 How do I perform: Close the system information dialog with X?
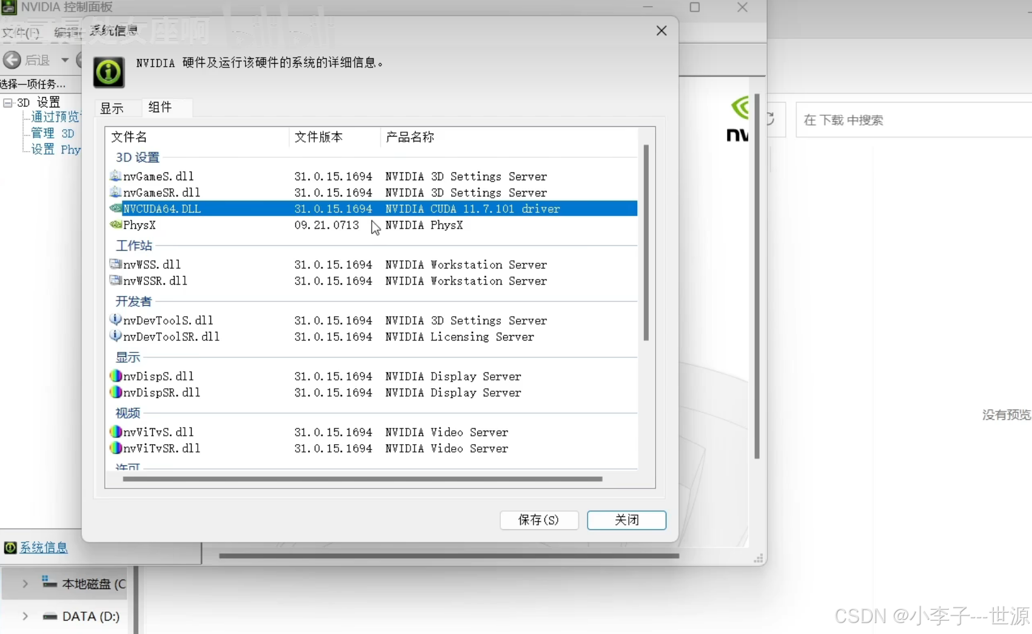[662, 30]
